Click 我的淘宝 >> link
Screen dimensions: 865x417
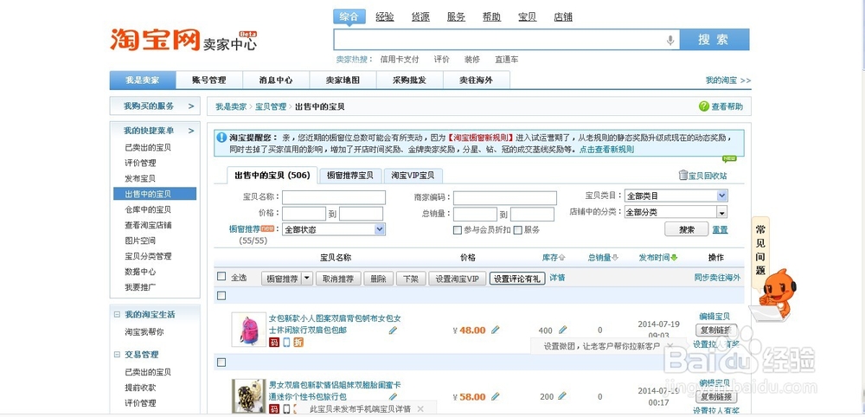728,80
